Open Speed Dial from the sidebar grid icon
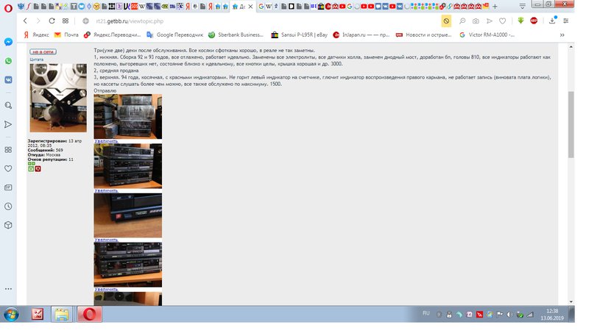This screenshot has height=330, width=589. click(8, 149)
